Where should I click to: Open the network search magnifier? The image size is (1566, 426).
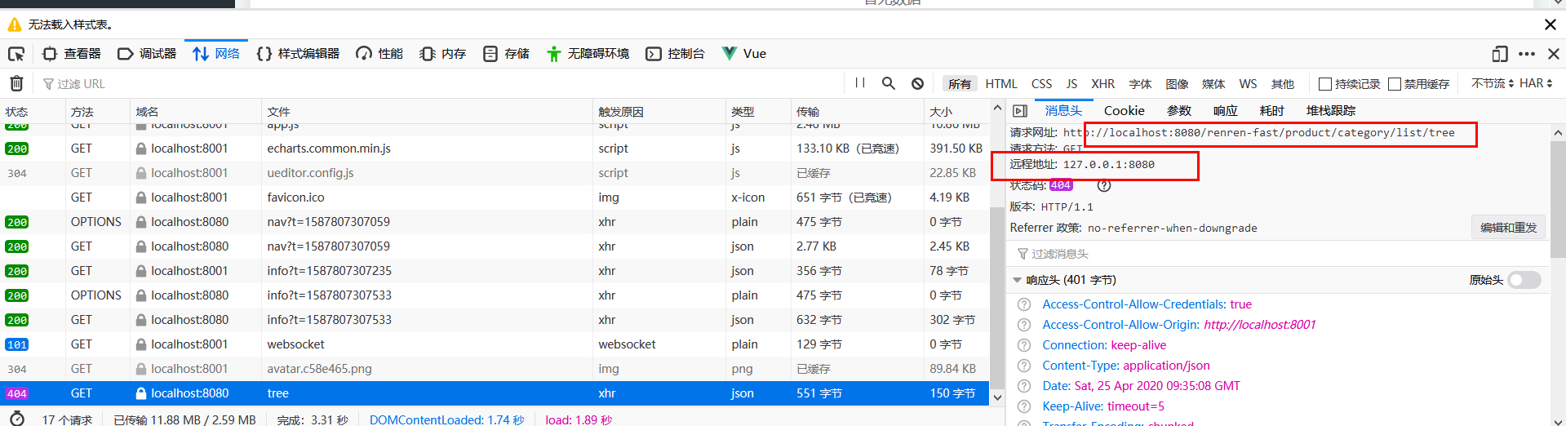tap(889, 83)
